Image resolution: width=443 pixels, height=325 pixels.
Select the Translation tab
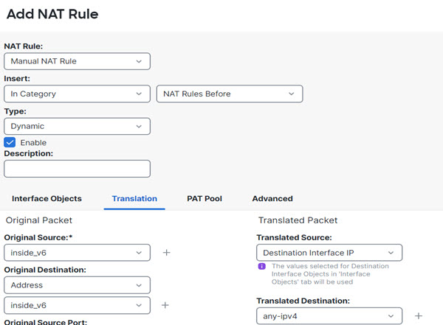134,198
